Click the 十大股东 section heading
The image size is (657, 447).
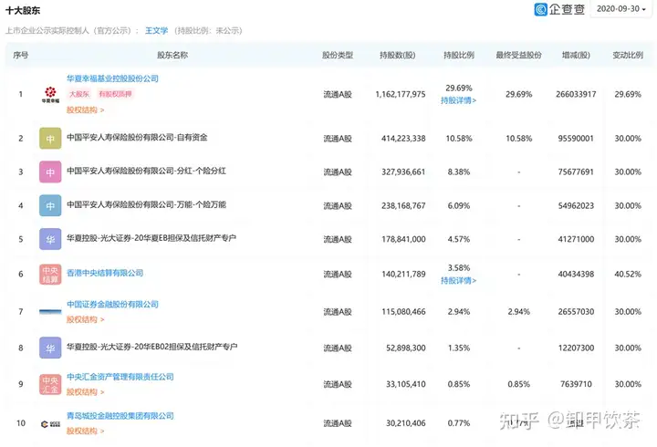click(x=23, y=10)
